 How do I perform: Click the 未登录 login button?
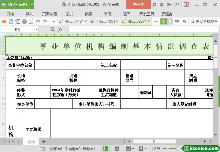coord(138,5)
